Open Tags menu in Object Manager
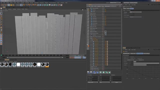This screenshot has width=160, height=90. (x=103, y=6)
